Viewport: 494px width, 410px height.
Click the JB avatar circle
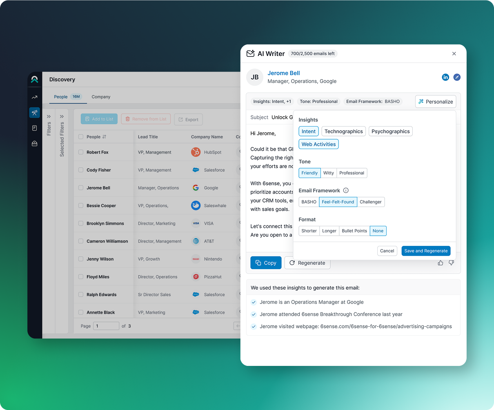coord(255,77)
